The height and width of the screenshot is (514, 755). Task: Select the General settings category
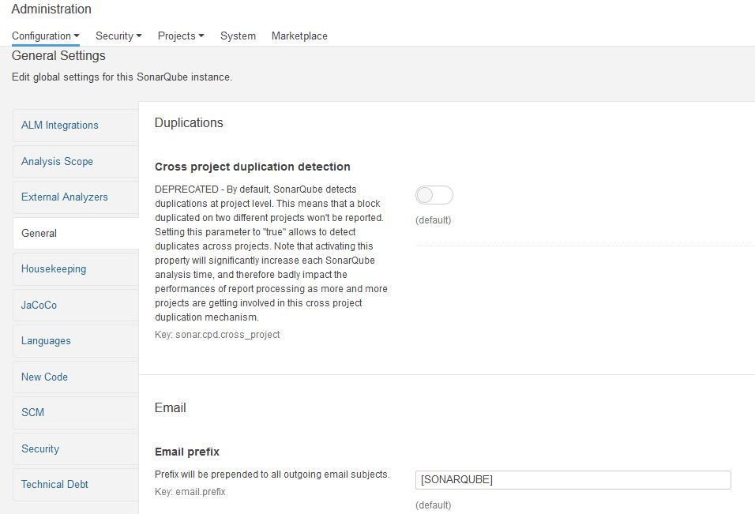pyautogui.click(x=76, y=233)
